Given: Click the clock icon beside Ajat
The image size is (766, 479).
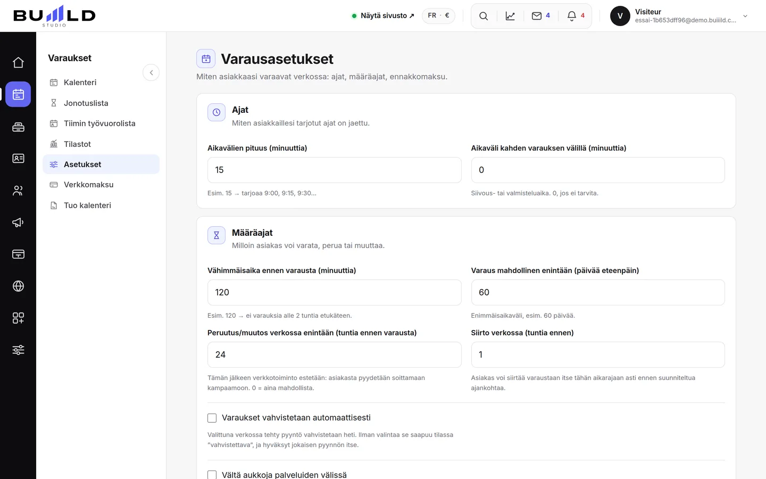Looking at the screenshot, I should click(217, 112).
